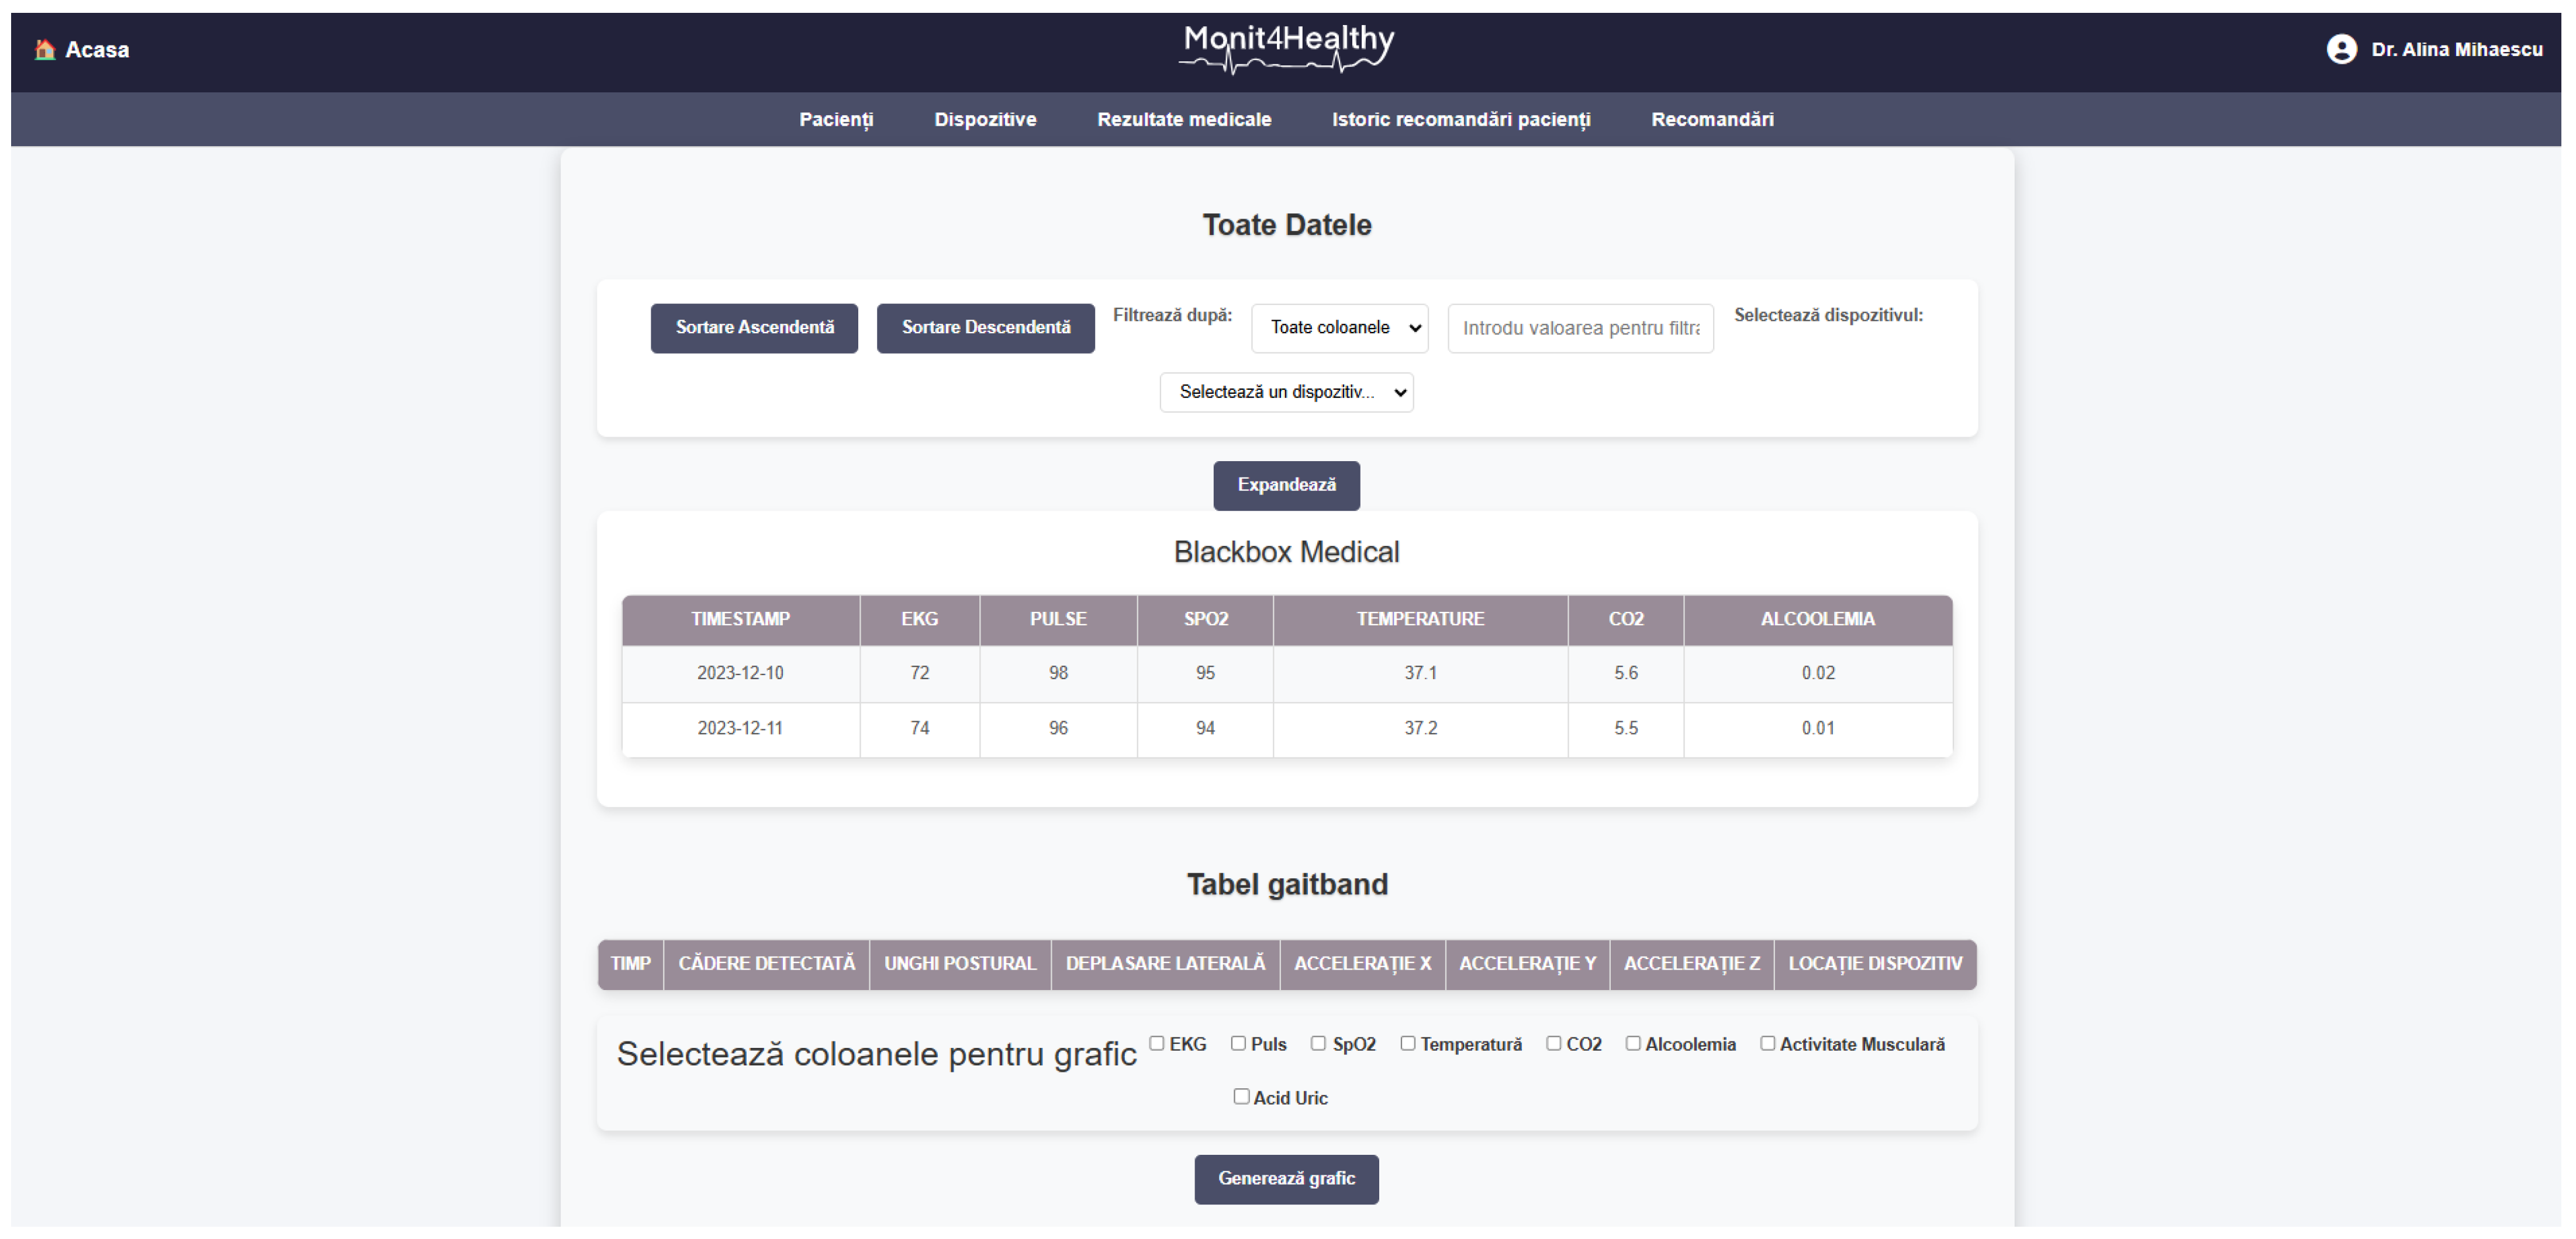The width and height of the screenshot is (2576, 1239).
Task: Click the filter value input field
Action: point(1580,328)
